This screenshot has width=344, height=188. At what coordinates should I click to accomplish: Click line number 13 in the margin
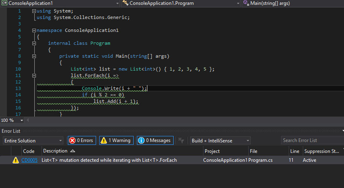(x=18, y=88)
